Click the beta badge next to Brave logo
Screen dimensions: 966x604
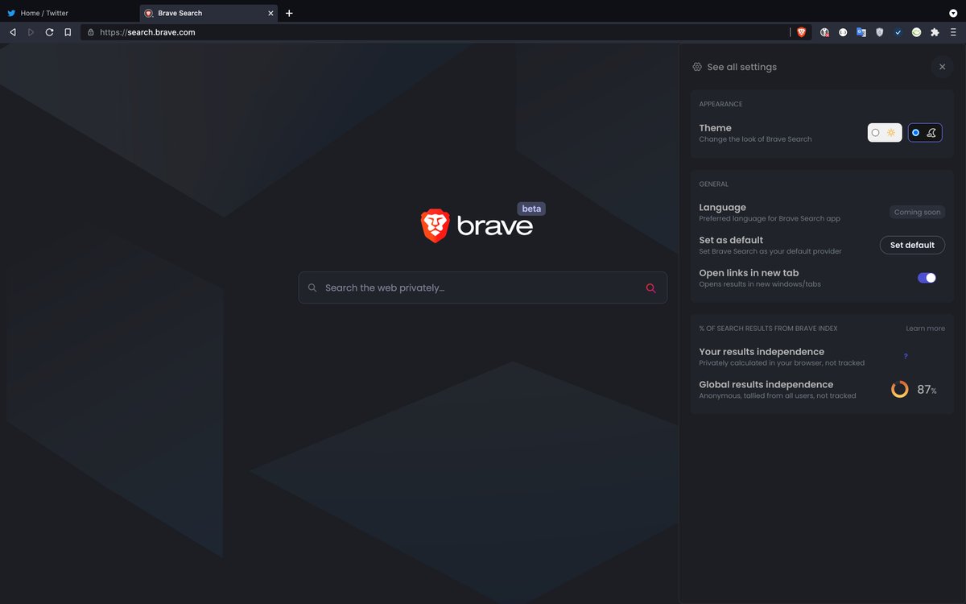click(531, 209)
